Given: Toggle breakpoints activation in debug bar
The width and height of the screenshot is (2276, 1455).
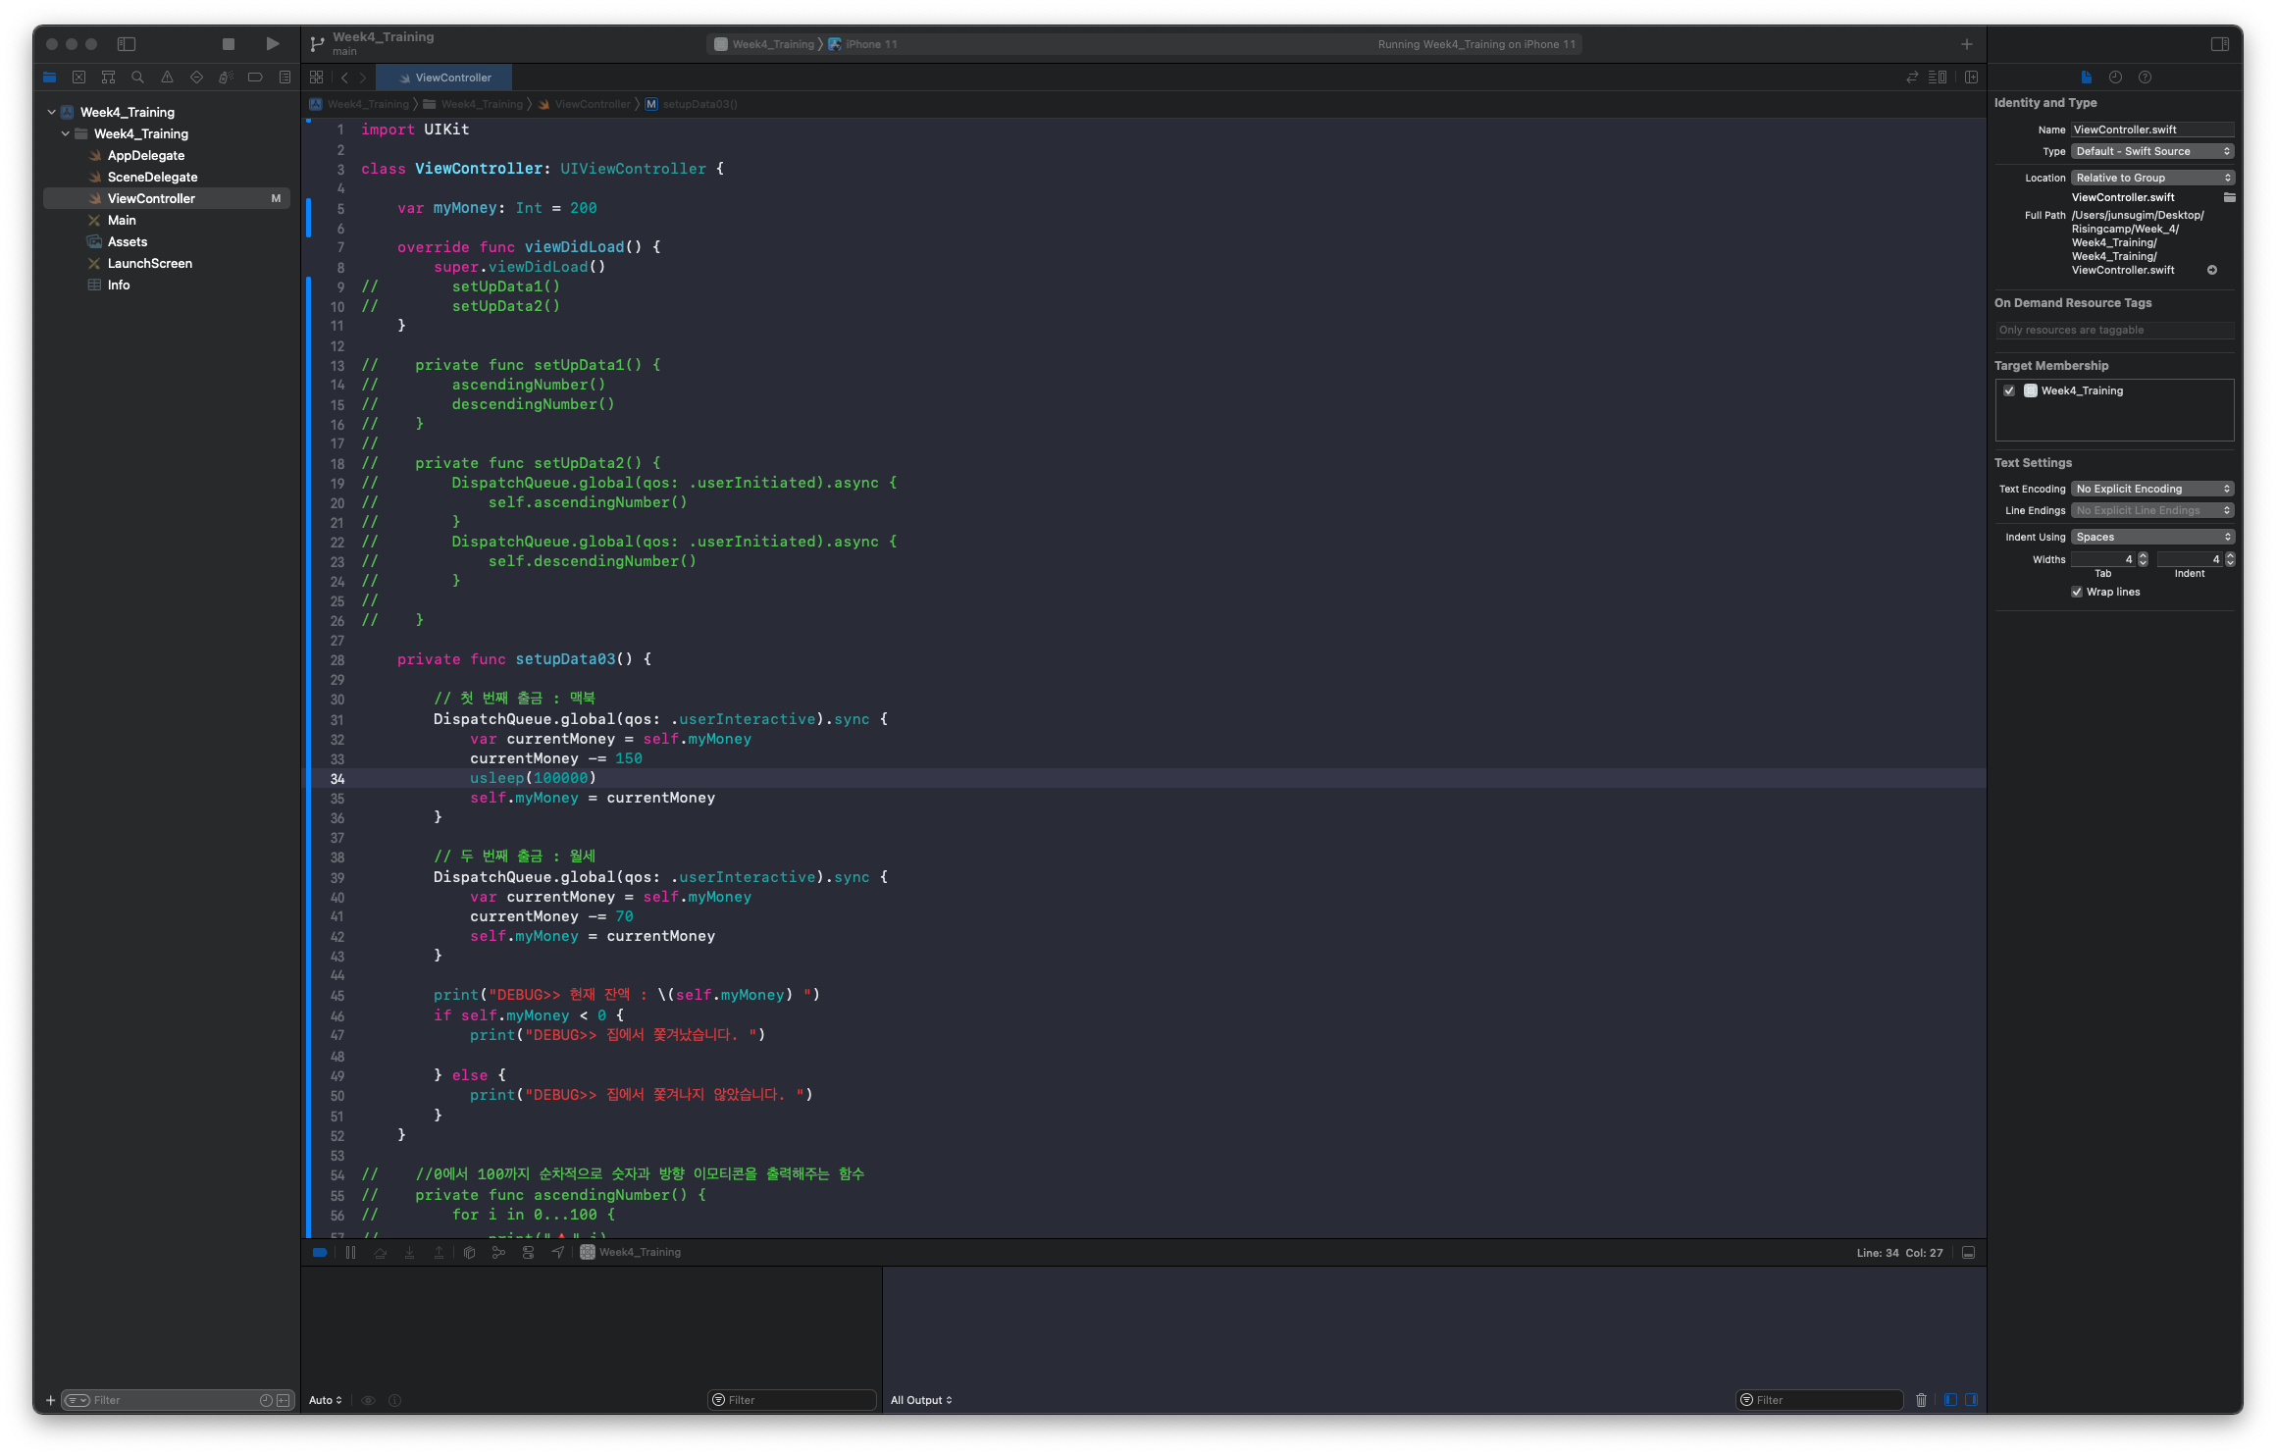Looking at the screenshot, I should [320, 1253].
